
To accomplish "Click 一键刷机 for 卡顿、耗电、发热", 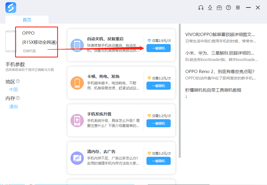I will click(159, 86).
